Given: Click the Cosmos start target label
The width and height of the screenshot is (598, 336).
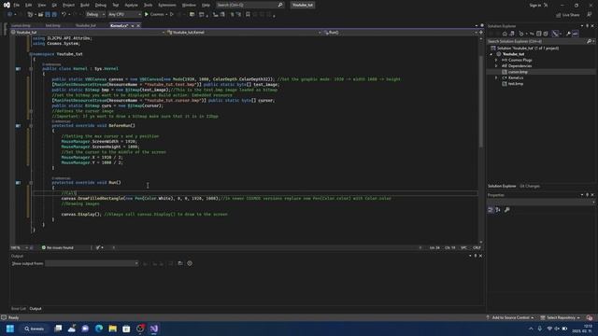Looking at the screenshot, I should 157,15.
